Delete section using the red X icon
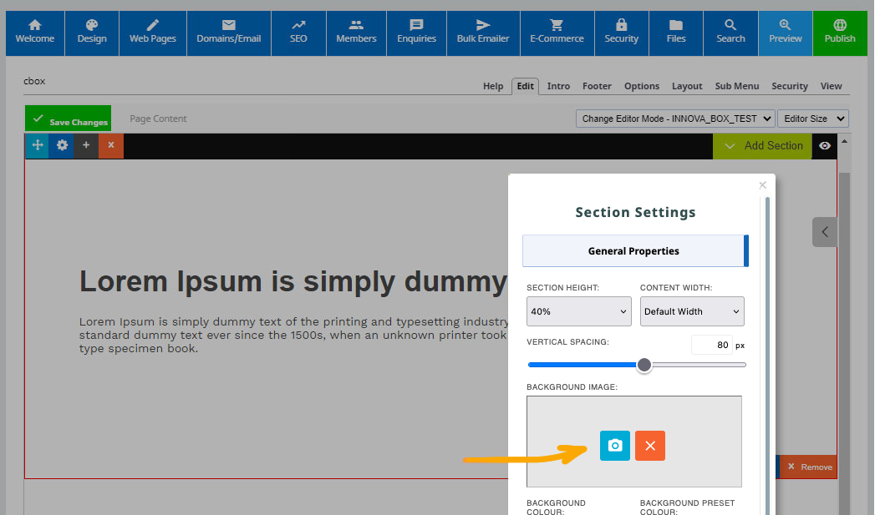The height and width of the screenshot is (515, 875). click(111, 145)
